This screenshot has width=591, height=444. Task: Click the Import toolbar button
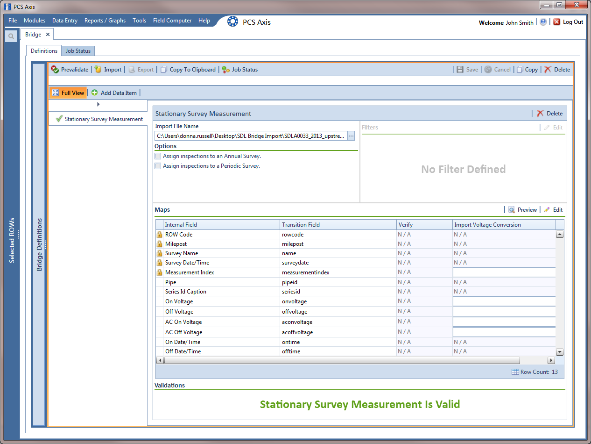(x=108, y=69)
